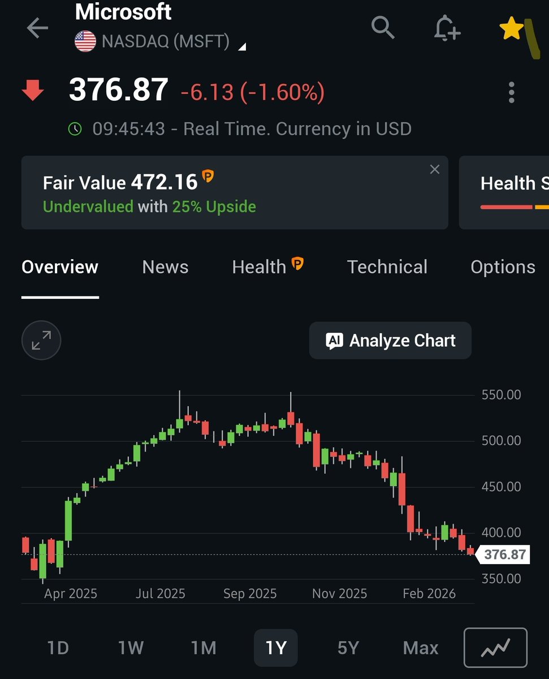Go back using the left arrow
Viewport: 549px width, 679px height.
tap(37, 28)
